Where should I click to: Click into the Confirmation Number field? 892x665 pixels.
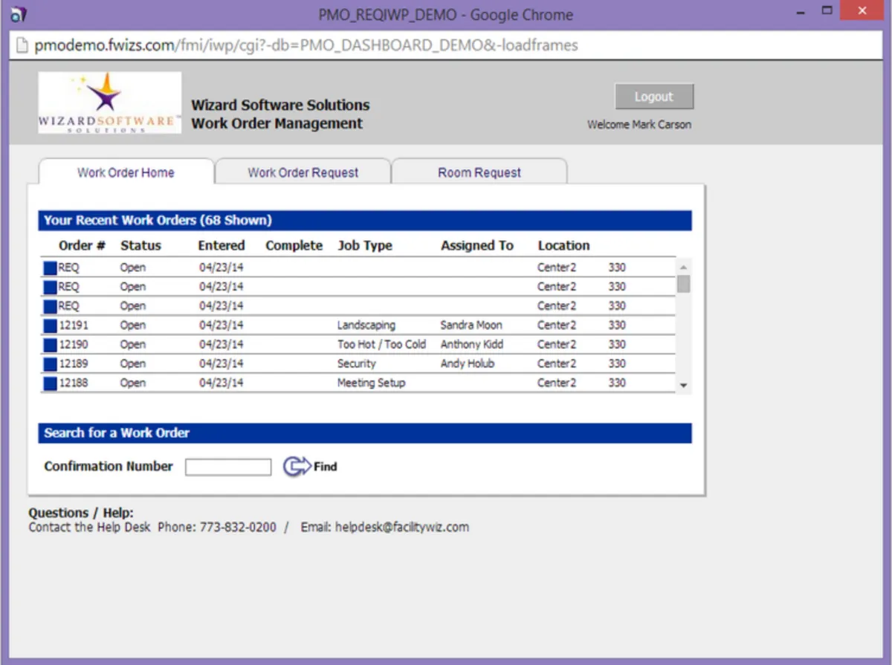click(x=228, y=467)
